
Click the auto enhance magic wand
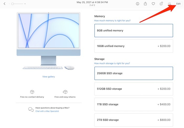pyautogui.click(x=169, y=4)
